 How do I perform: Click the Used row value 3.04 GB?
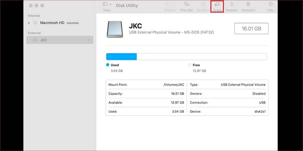(x=178, y=112)
